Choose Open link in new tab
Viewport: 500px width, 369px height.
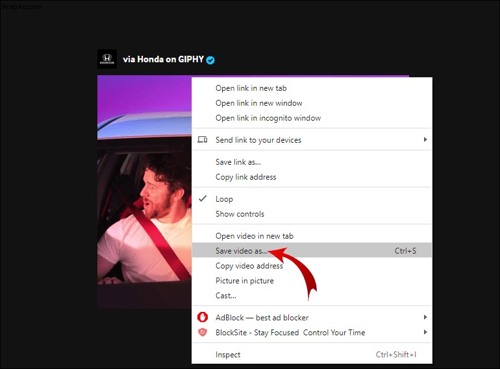click(x=312, y=88)
